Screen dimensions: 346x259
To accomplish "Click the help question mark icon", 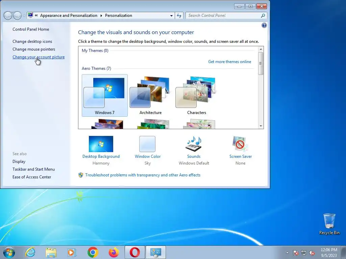I will 264,25.
